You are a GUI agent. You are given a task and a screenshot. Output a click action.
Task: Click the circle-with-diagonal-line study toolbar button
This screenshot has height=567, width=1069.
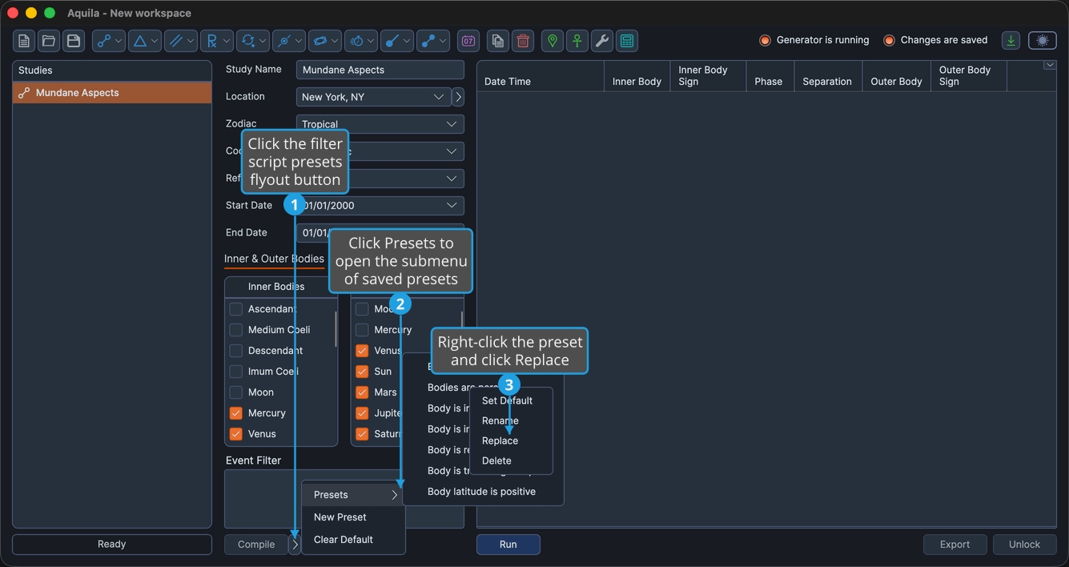click(x=288, y=41)
